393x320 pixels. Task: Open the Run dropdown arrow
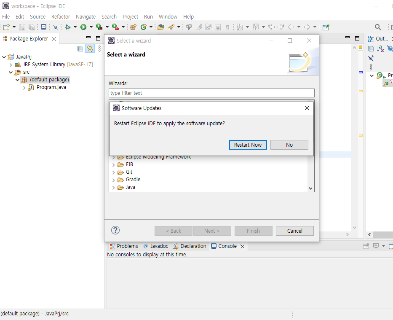(91, 27)
